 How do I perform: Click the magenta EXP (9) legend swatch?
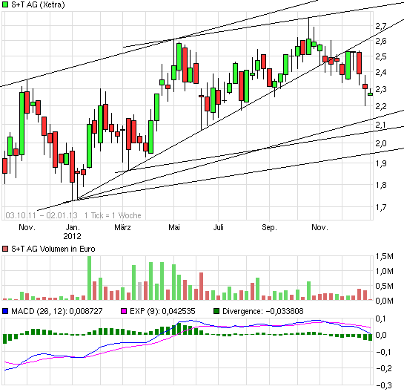[124, 311]
